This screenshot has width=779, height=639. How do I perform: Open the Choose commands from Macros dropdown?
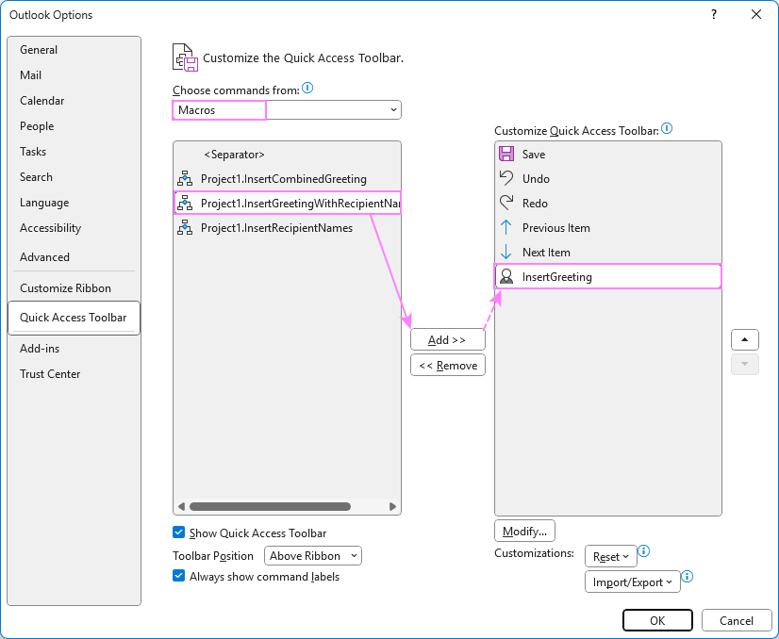(287, 109)
